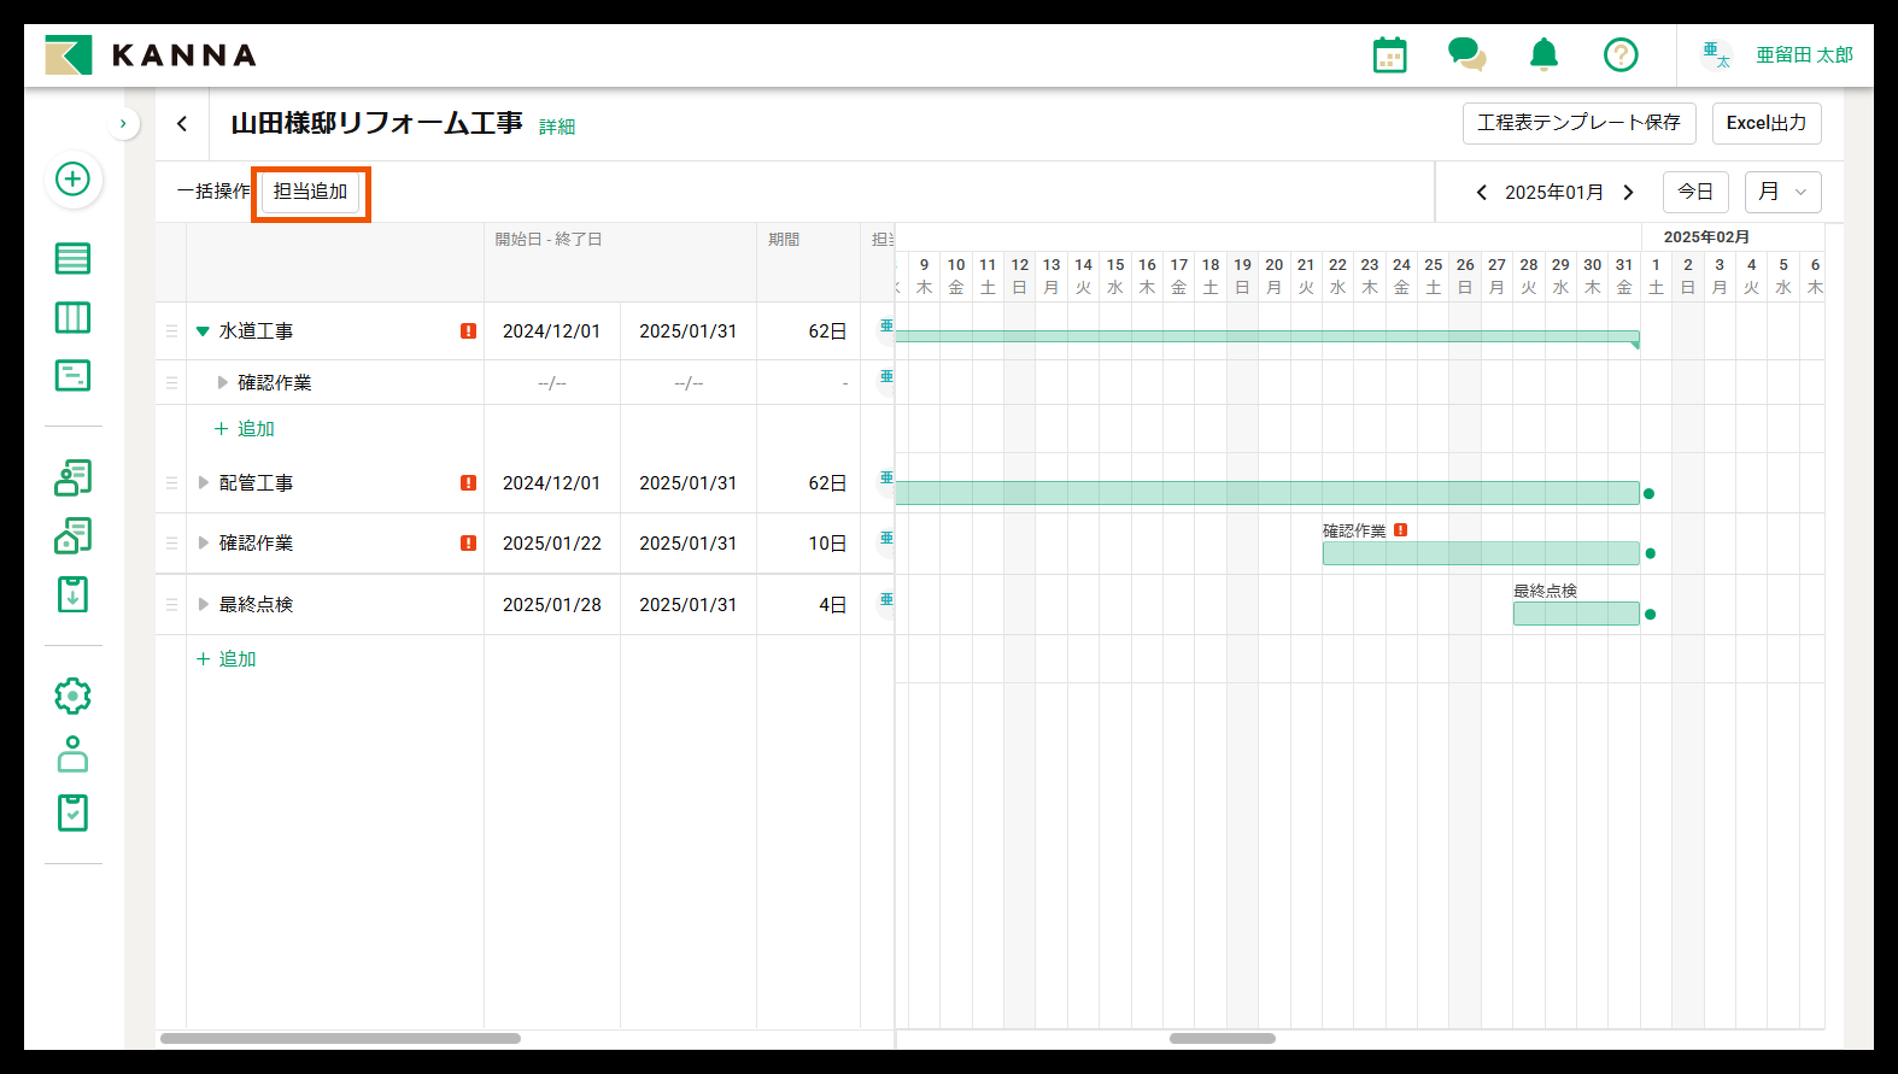Collapse the 水道工事 task row
Image resolution: width=1898 pixels, height=1074 pixels.
[x=203, y=331]
